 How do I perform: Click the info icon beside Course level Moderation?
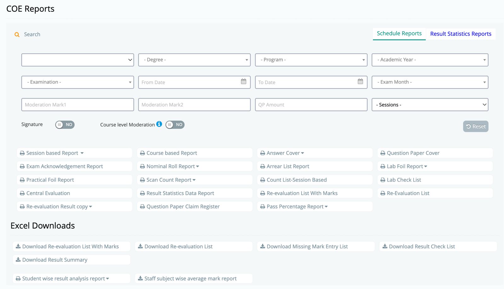click(159, 124)
